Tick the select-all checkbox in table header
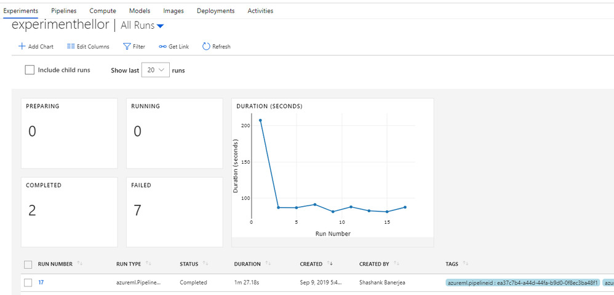Image resolution: width=614 pixels, height=295 pixels. (x=28, y=264)
